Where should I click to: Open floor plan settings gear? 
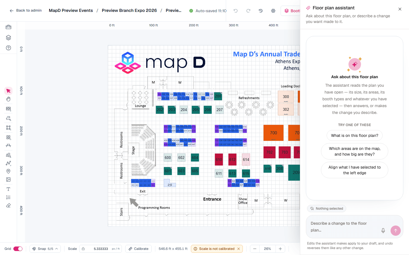pos(273,11)
